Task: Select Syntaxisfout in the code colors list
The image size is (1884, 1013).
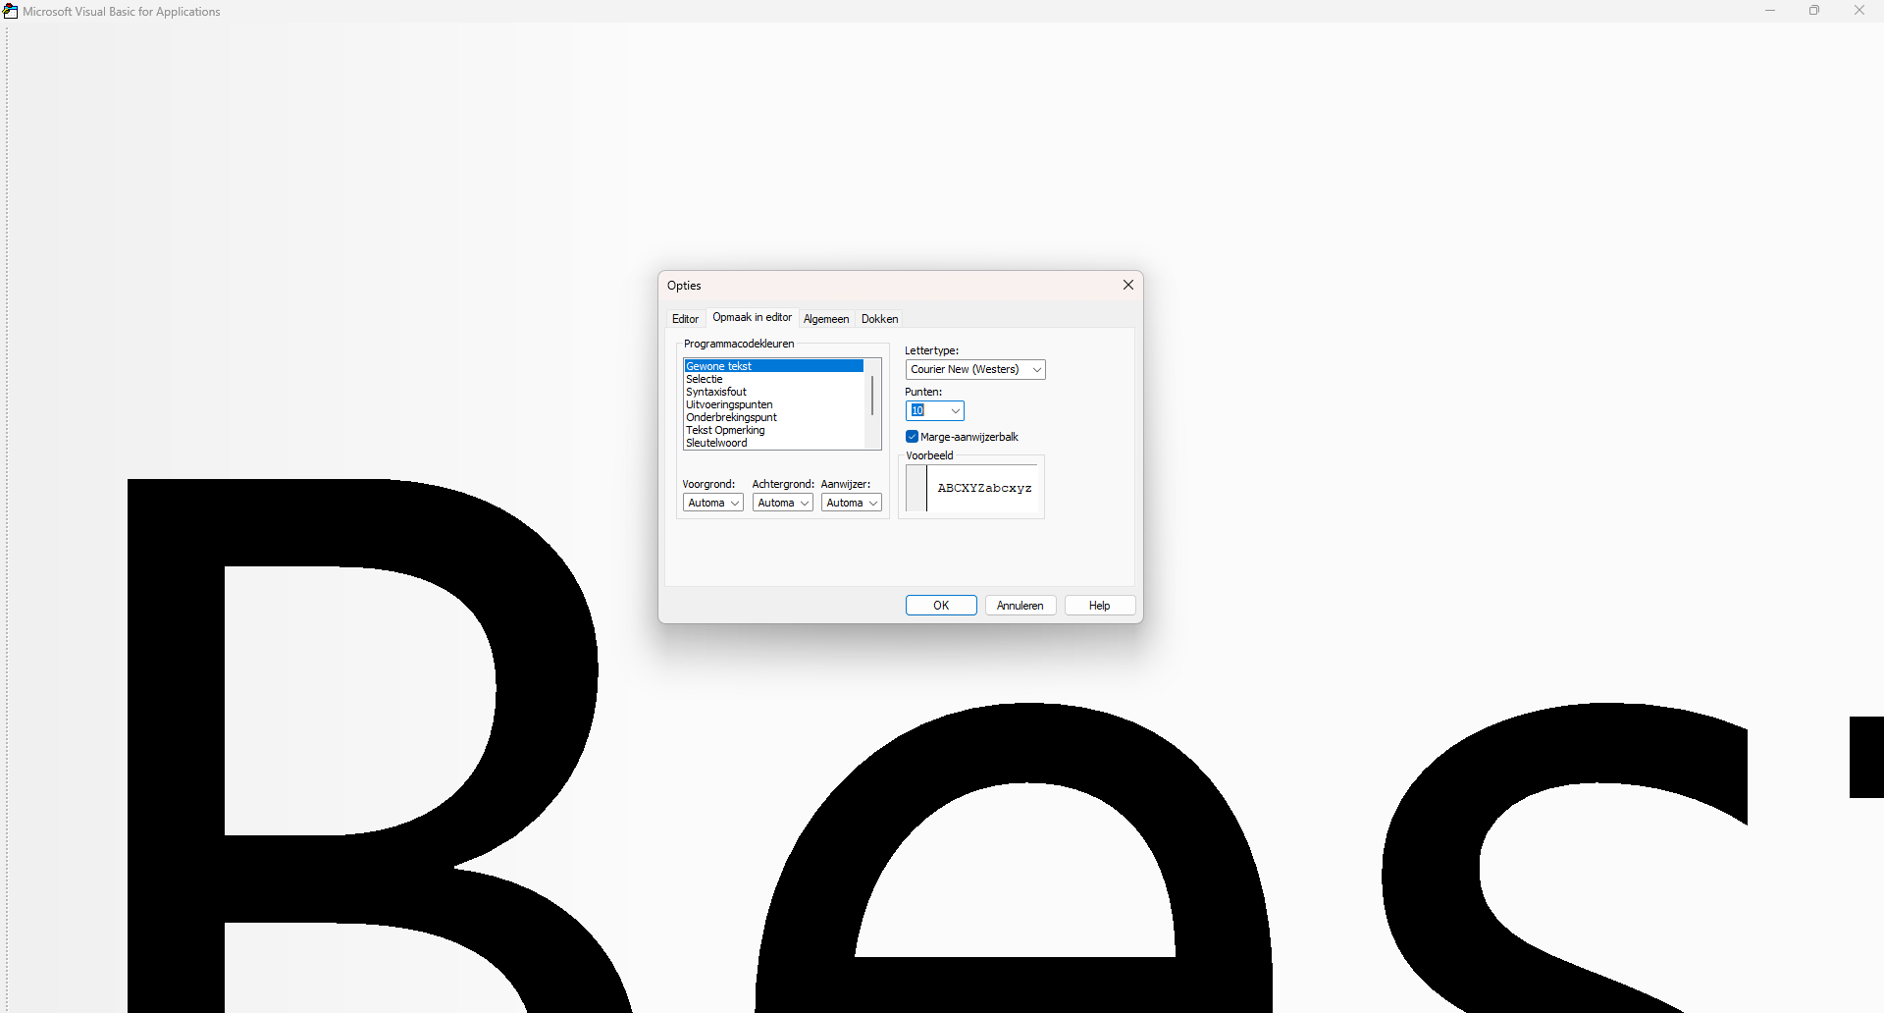Action: [716, 392]
